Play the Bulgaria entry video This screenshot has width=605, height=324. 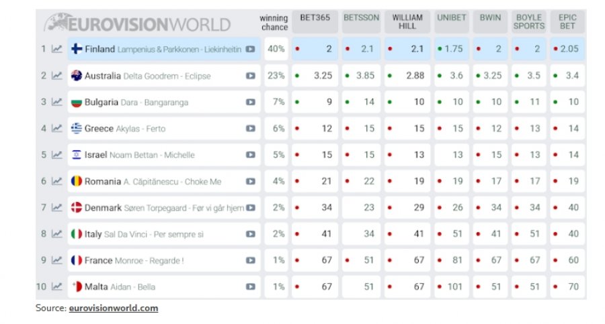coord(251,102)
